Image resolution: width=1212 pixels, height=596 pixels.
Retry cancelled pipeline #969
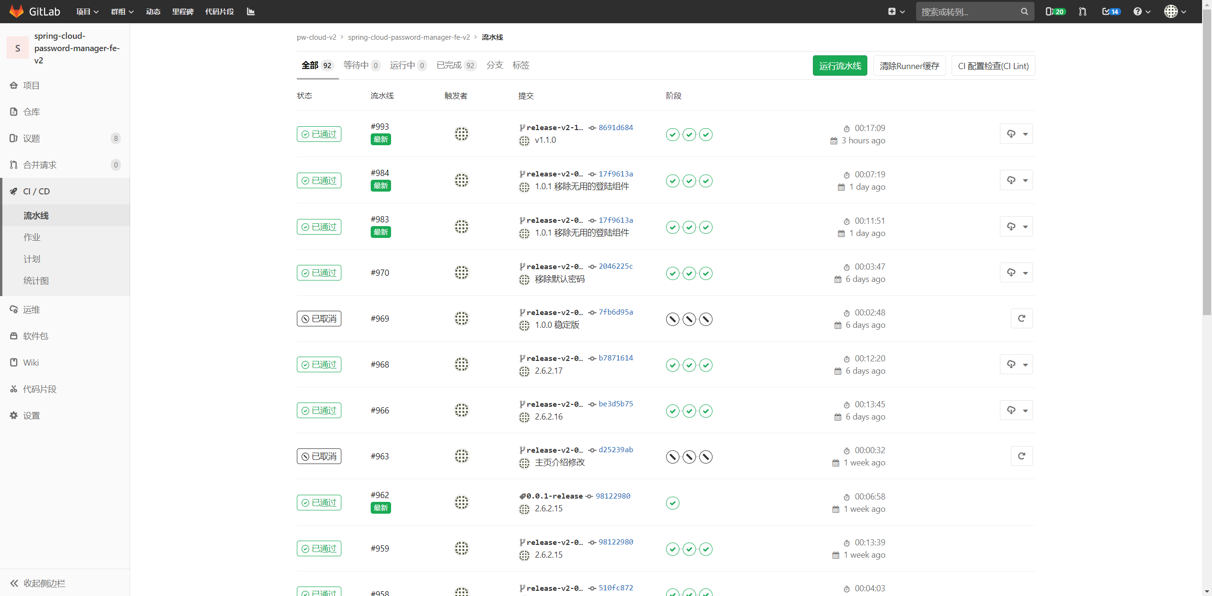pos(1021,318)
